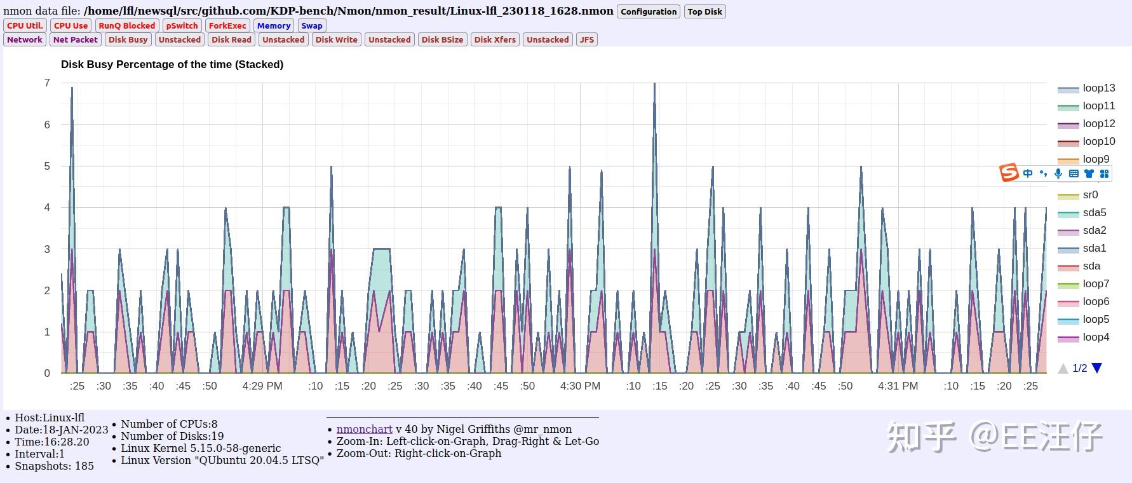Toggle loop5 series in legend
1132x483 pixels.
pyautogui.click(x=1083, y=320)
